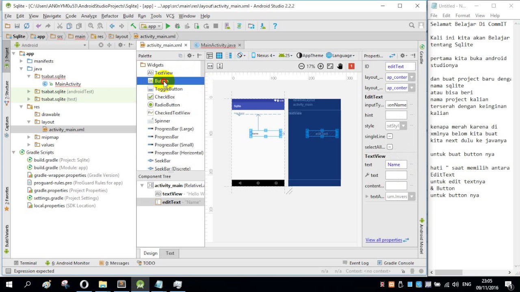Select the AppTheme button
The image size is (520, 292).
click(x=310, y=56)
